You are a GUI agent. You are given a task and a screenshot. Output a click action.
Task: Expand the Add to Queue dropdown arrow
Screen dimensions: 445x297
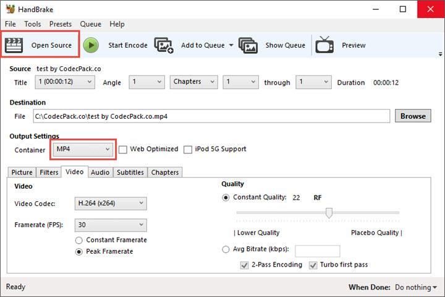pos(231,45)
